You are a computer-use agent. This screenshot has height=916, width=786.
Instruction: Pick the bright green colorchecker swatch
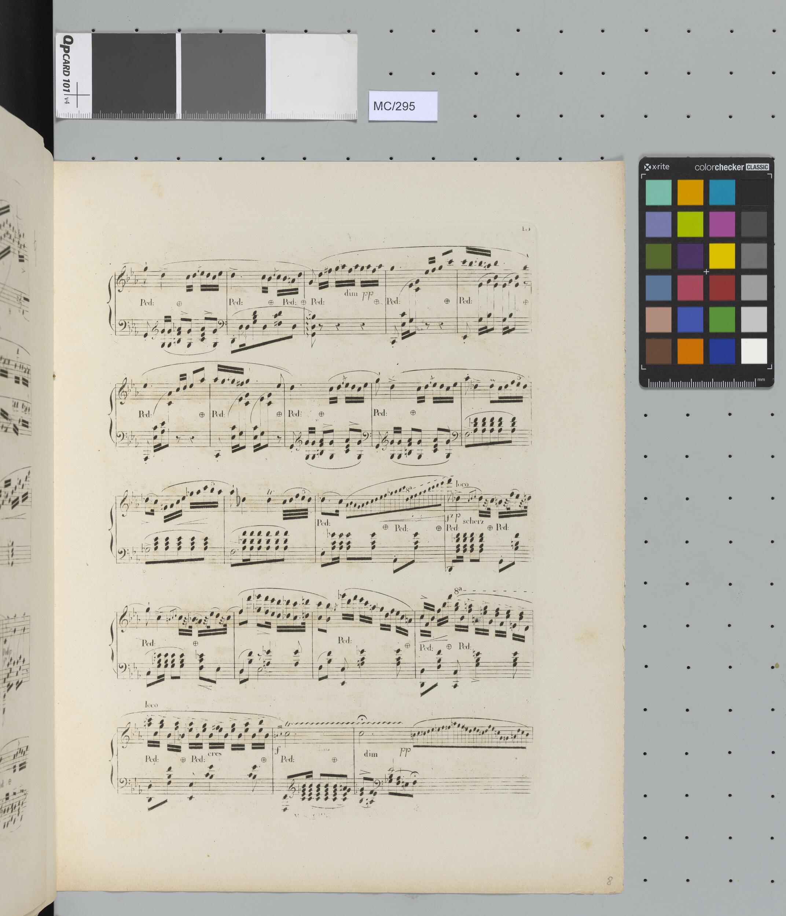pyautogui.click(x=722, y=319)
